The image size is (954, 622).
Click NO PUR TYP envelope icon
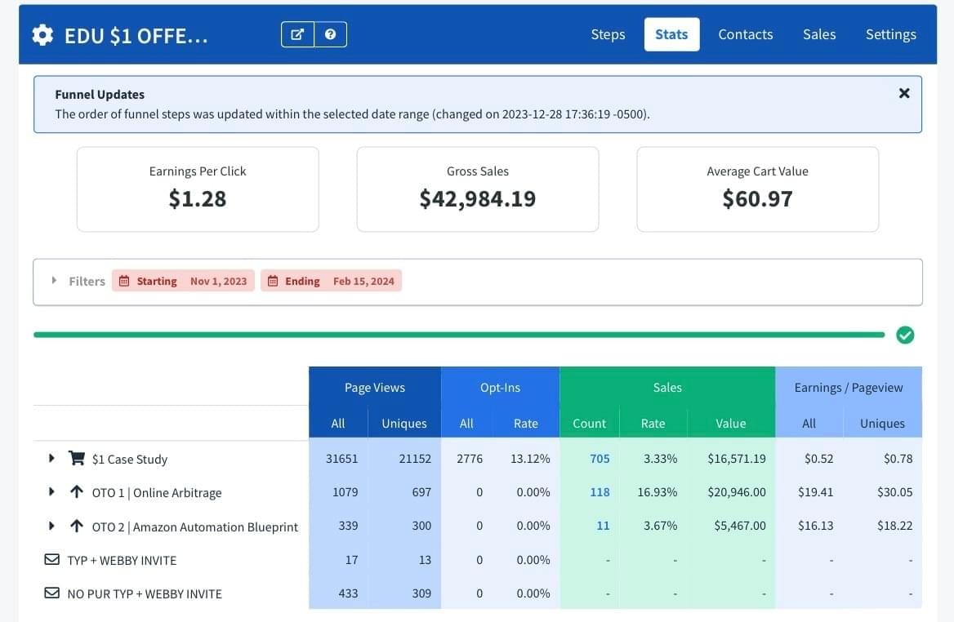coord(51,593)
